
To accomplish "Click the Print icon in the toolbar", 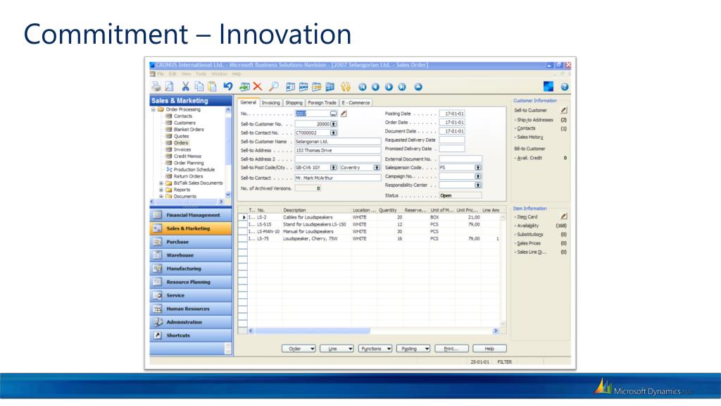I will (157, 86).
